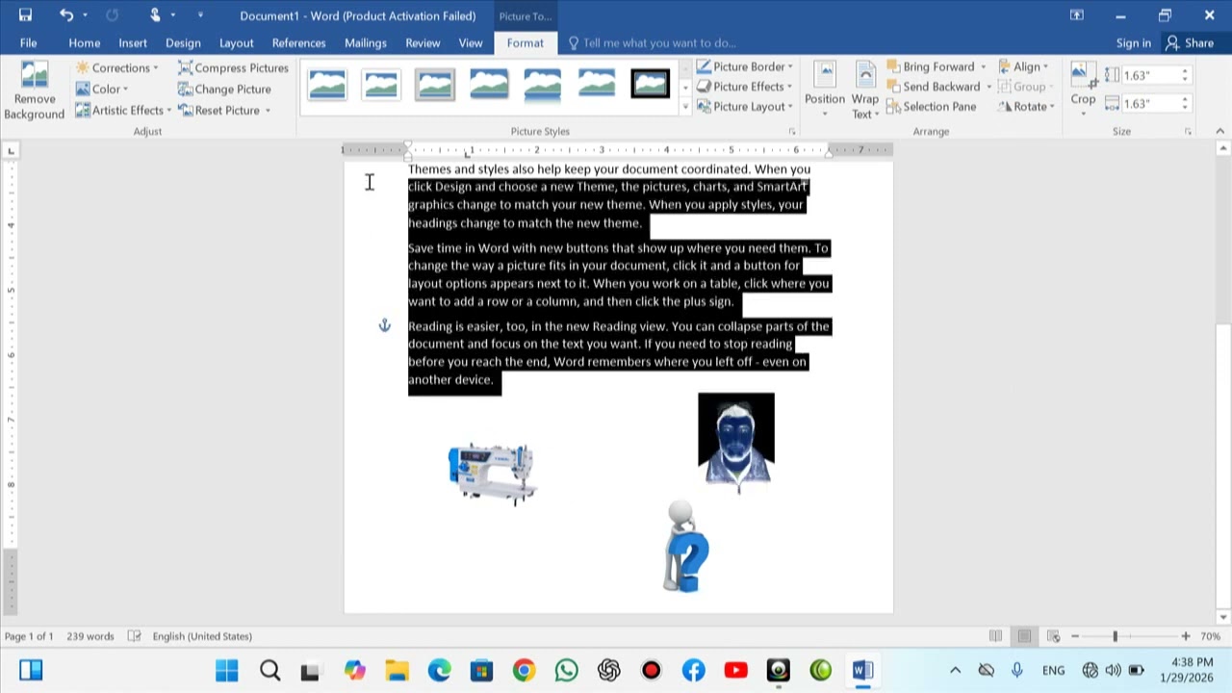
Task: Click the Undo icon
Action: point(65,15)
